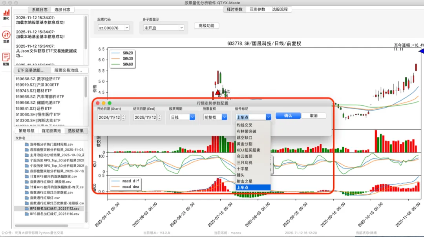Image resolution: width=424 pixels, height=237 pixels.
Task: Choose 布林带突破 from the signal list
Action: click(x=253, y=132)
